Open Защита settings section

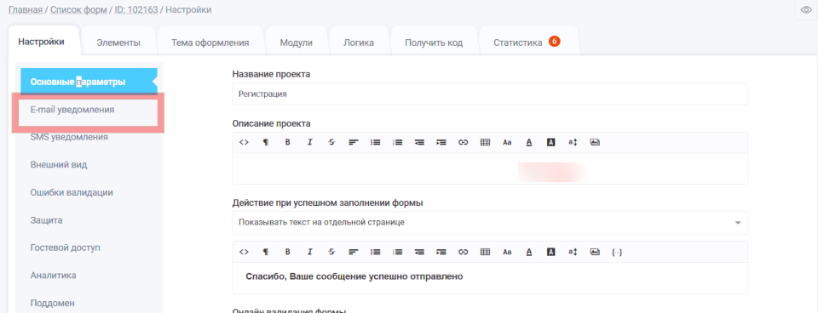(46, 219)
